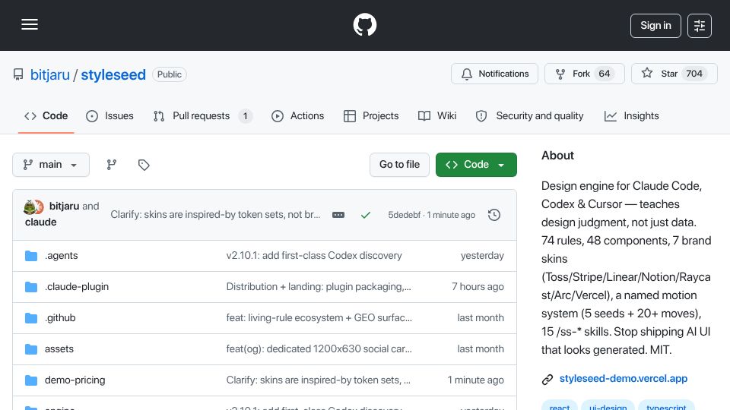Expand the main branch selector dropdown
Viewport: 730px width, 410px height.
coord(51,165)
